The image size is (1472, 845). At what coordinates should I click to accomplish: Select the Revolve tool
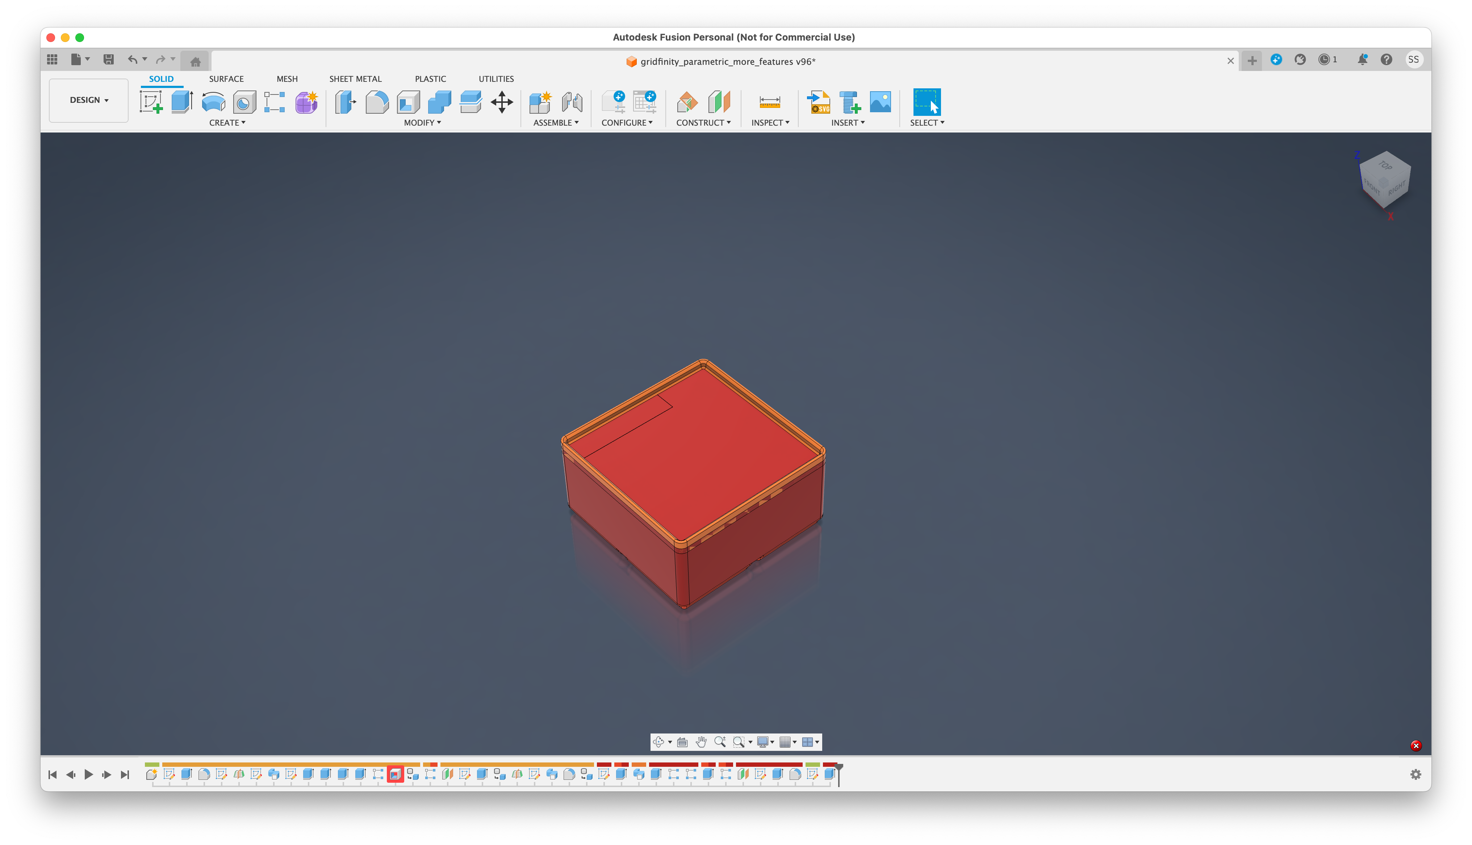(x=213, y=102)
